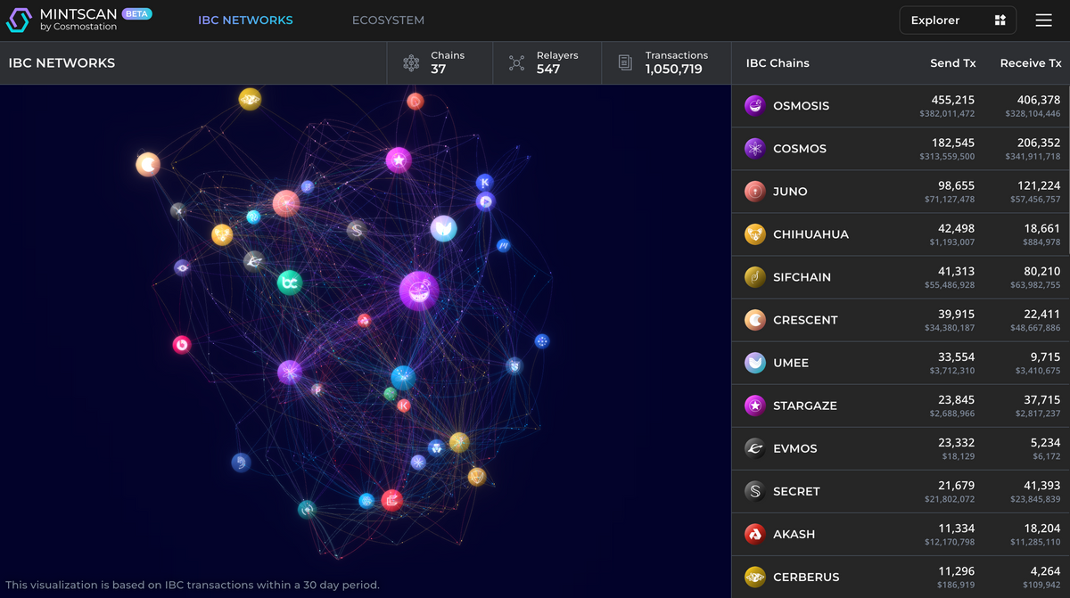
Task: Click the Crescent moon icon in list
Action: tap(755, 320)
